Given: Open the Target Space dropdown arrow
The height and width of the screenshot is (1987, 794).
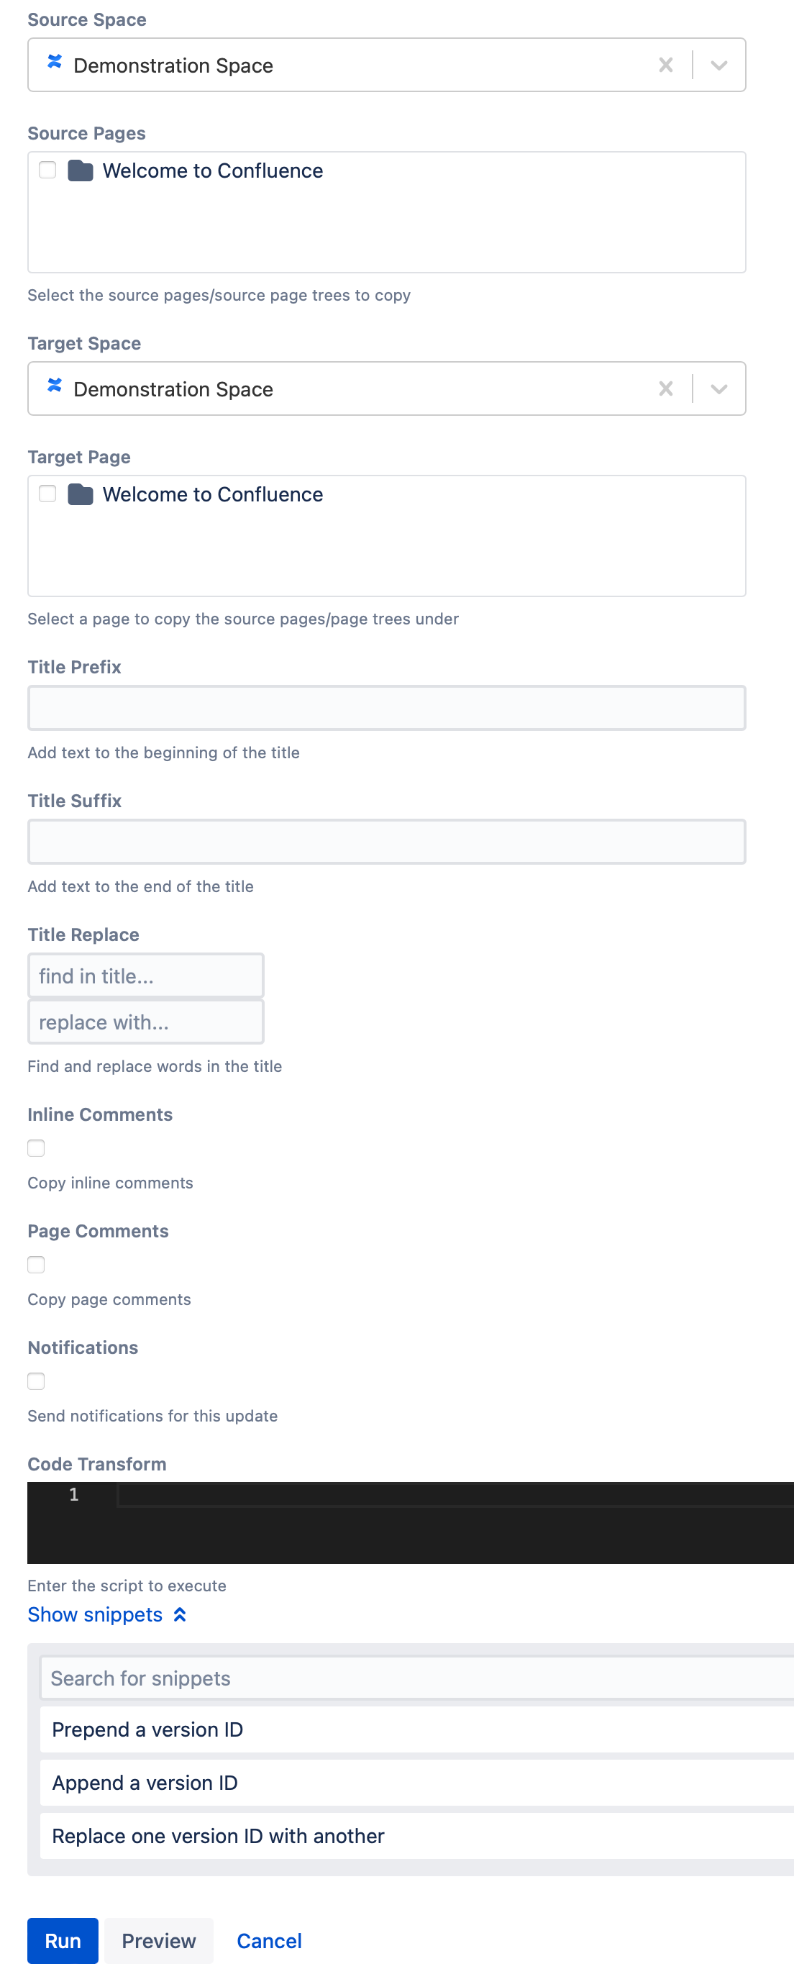Looking at the screenshot, I should (718, 388).
